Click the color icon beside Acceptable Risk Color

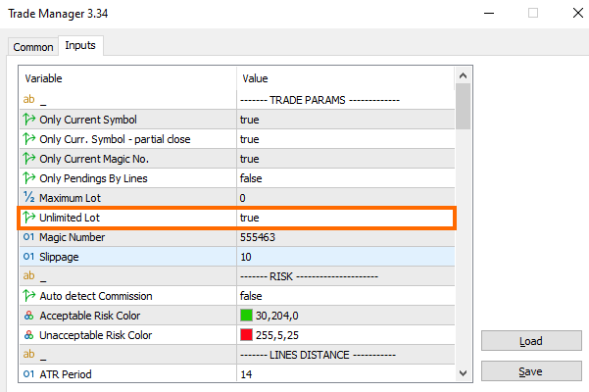tap(29, 316)
